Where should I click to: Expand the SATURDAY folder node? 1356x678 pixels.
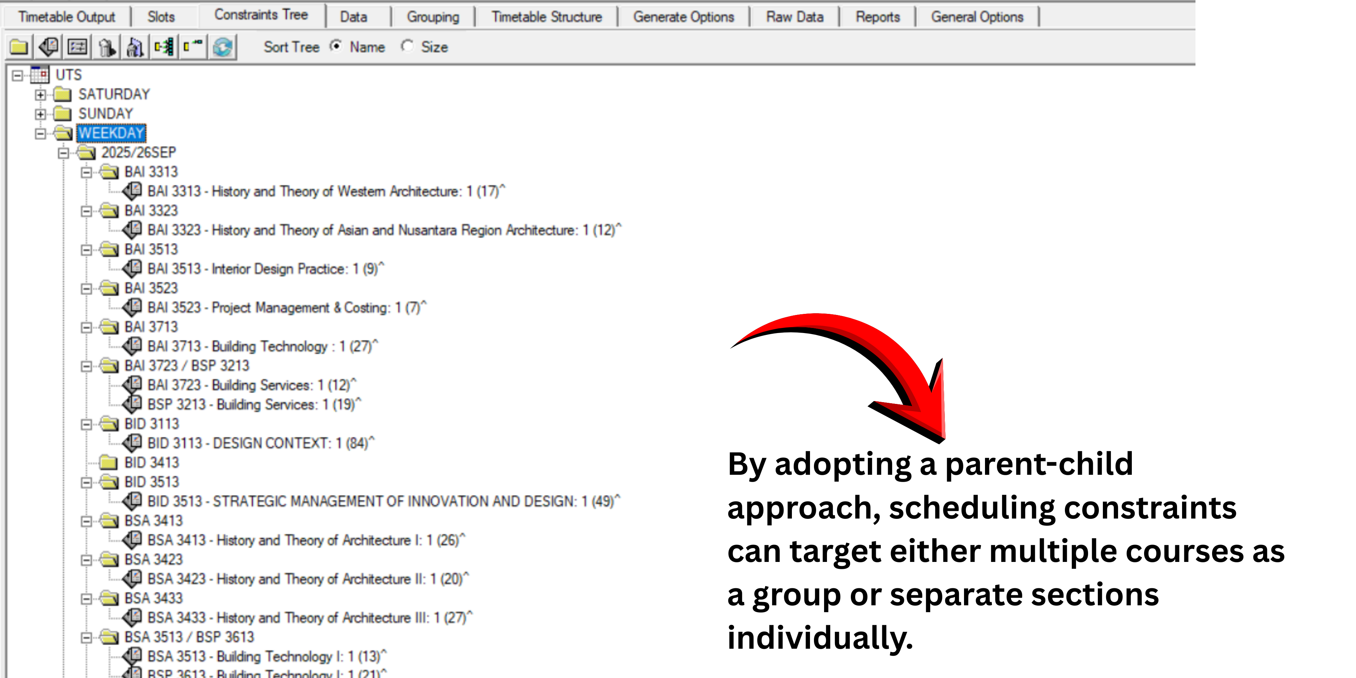(x=38, y=95)
